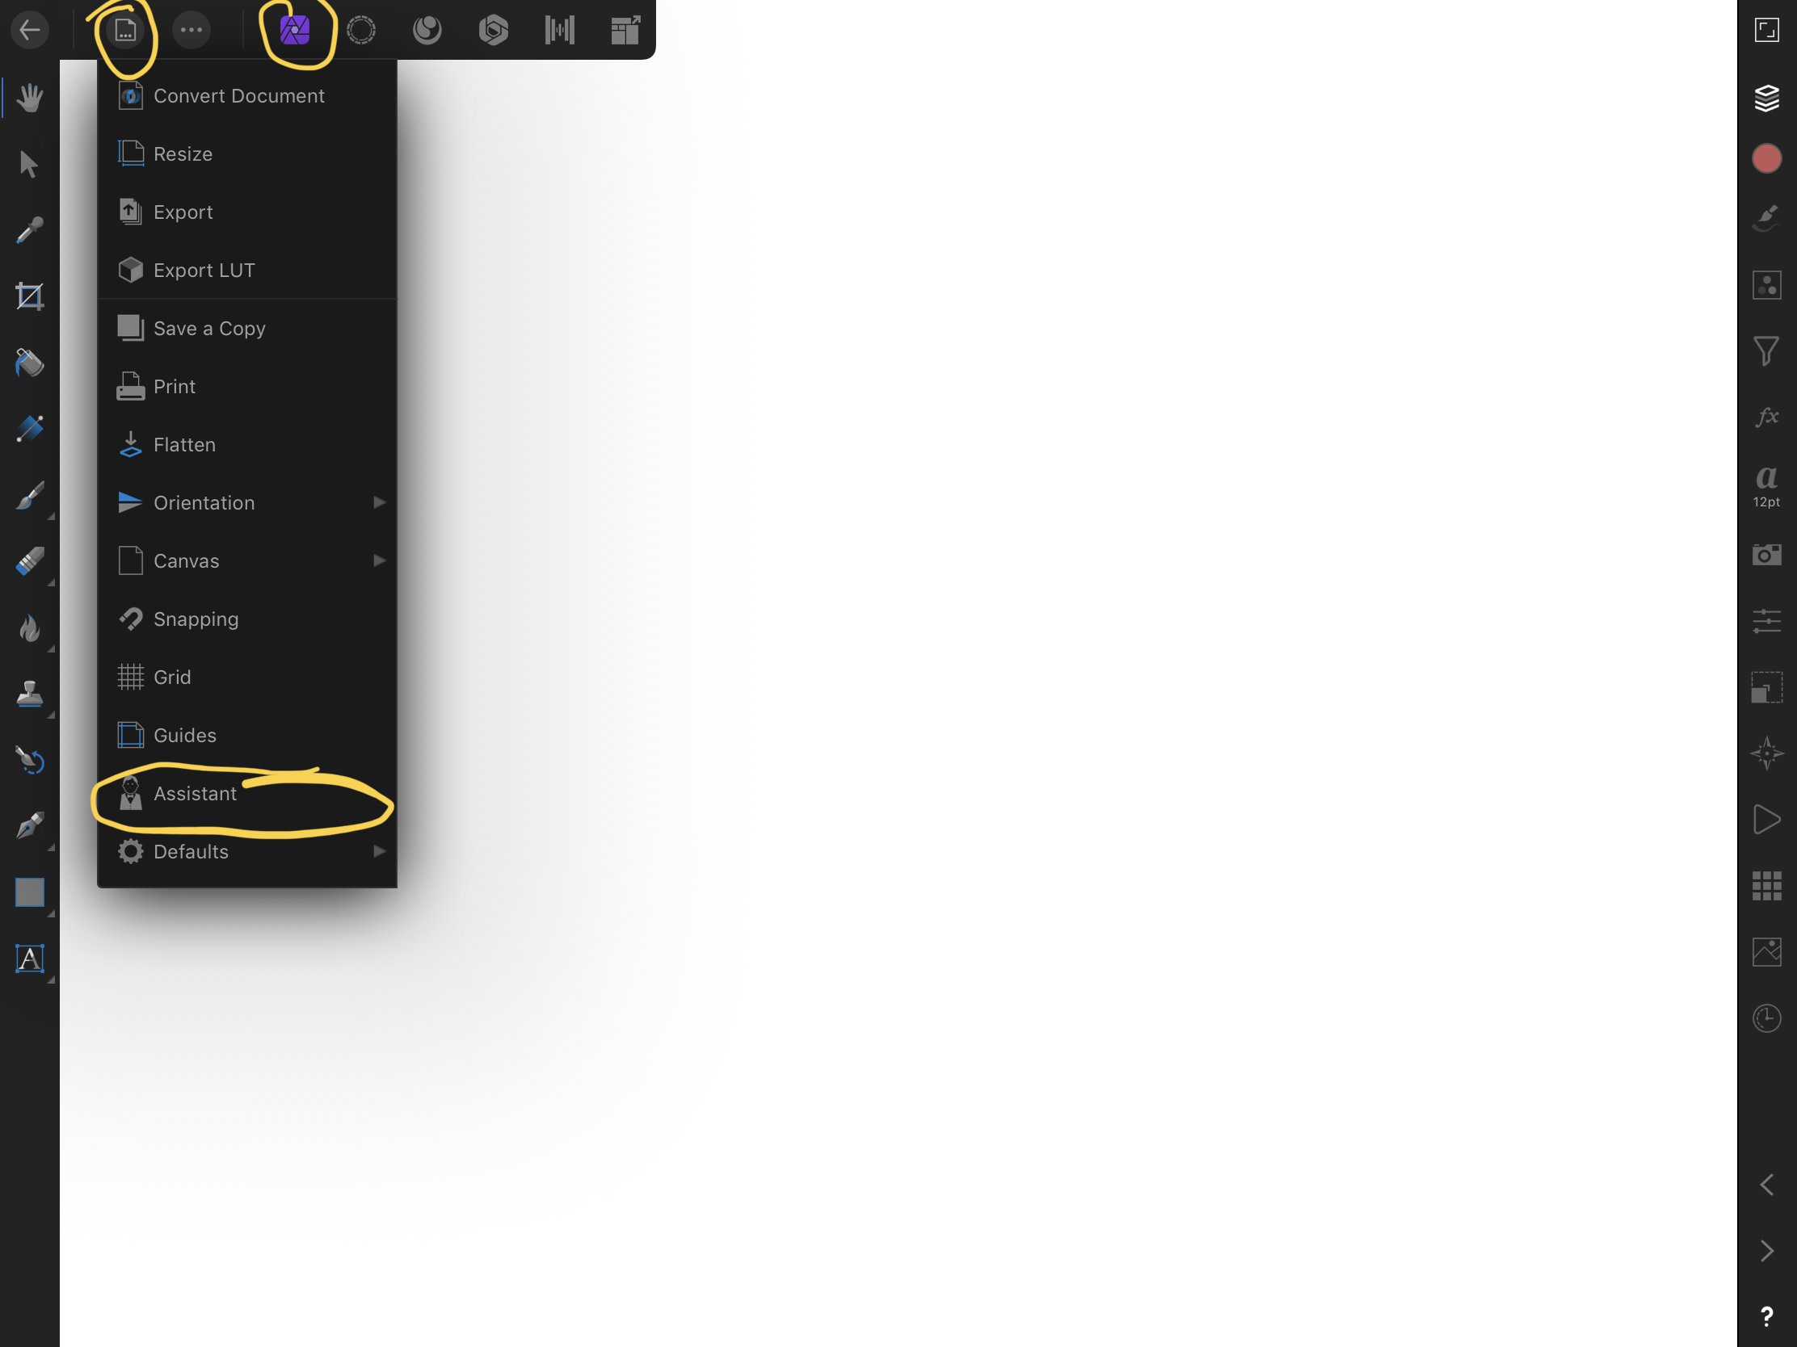
Task: Open the red colour swatch panel
Action: [x=1766, y=158]
